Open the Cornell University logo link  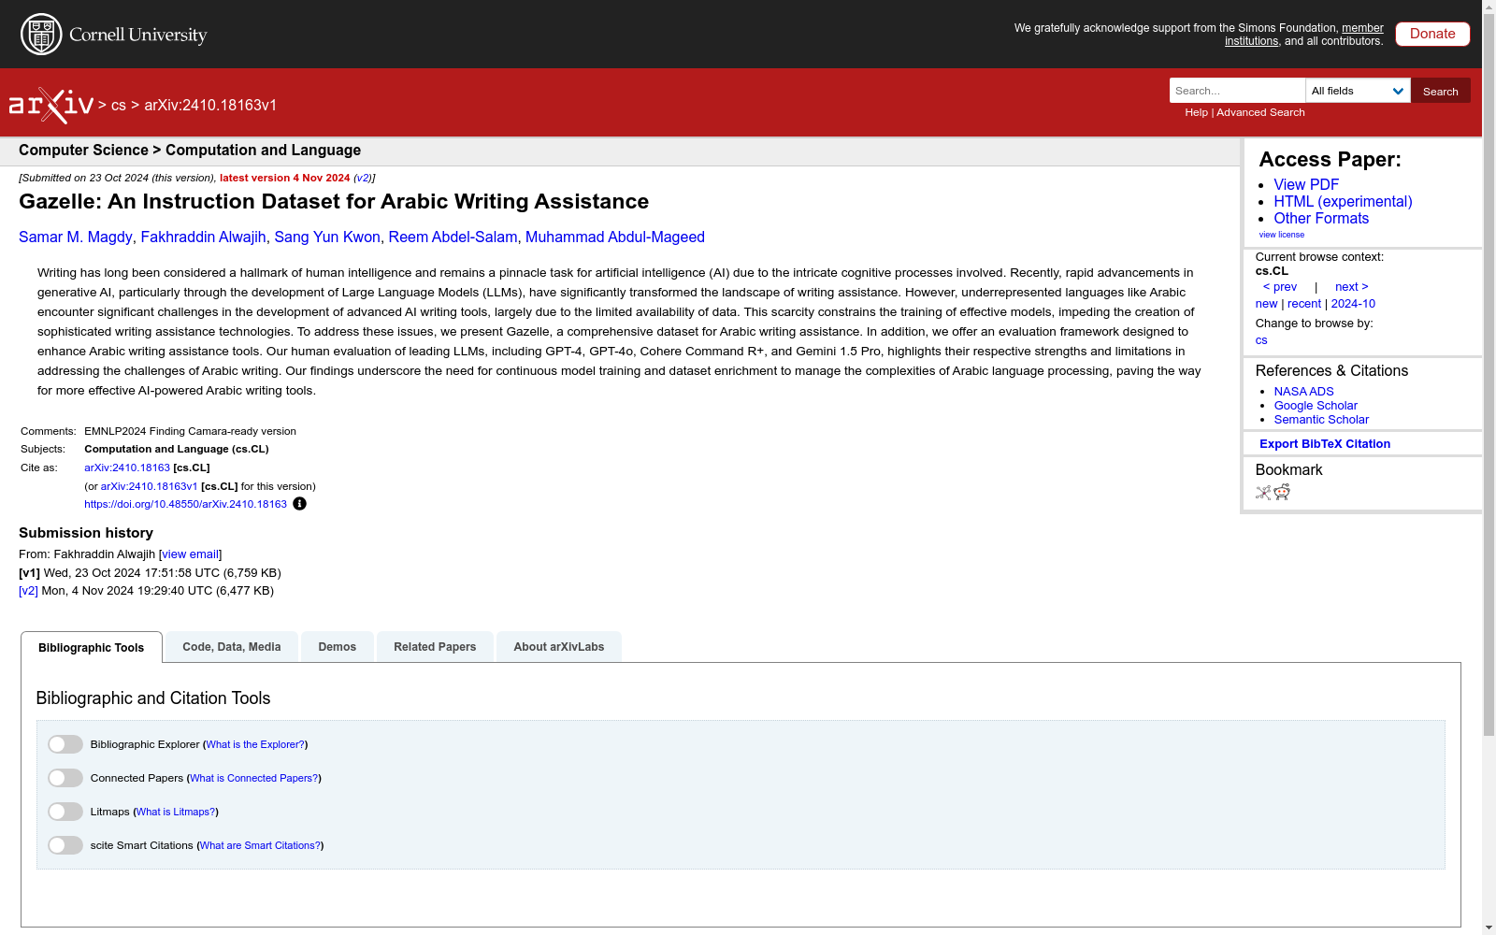(114, 35)
